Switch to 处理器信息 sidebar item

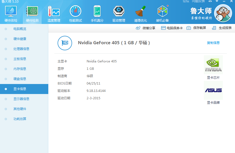tap(21, 49)
